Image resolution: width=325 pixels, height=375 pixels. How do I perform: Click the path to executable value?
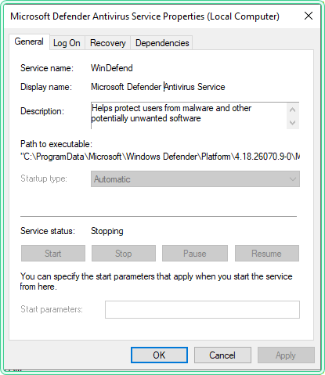160,157
